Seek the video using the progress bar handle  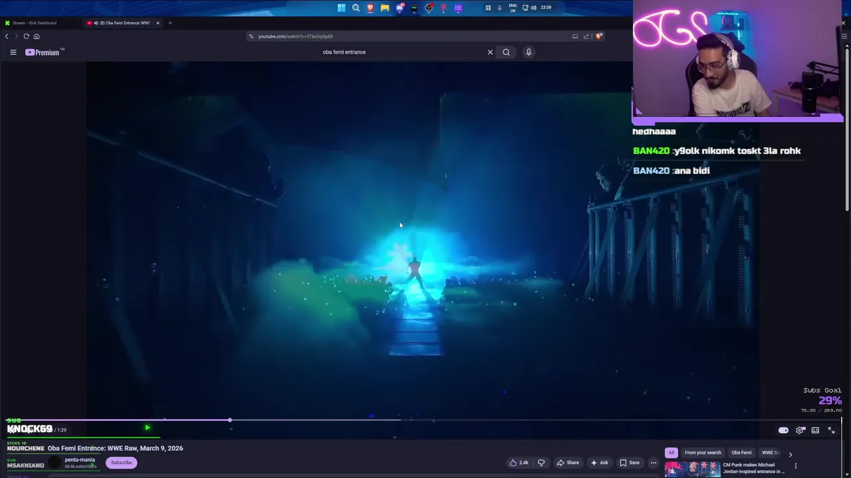click(x=229, y=420)
